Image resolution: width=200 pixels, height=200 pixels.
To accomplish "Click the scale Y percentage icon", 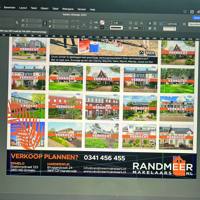I will click(x=23, y=26).
